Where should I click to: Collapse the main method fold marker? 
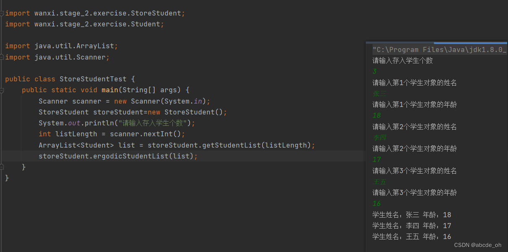click(2, 90)
